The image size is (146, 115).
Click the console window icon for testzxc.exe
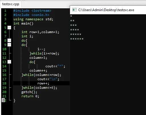tap(74, 10)
